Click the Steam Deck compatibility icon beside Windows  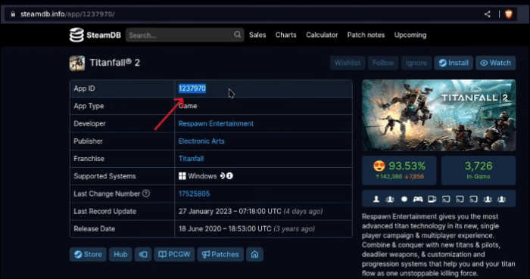tap(222, 175)
